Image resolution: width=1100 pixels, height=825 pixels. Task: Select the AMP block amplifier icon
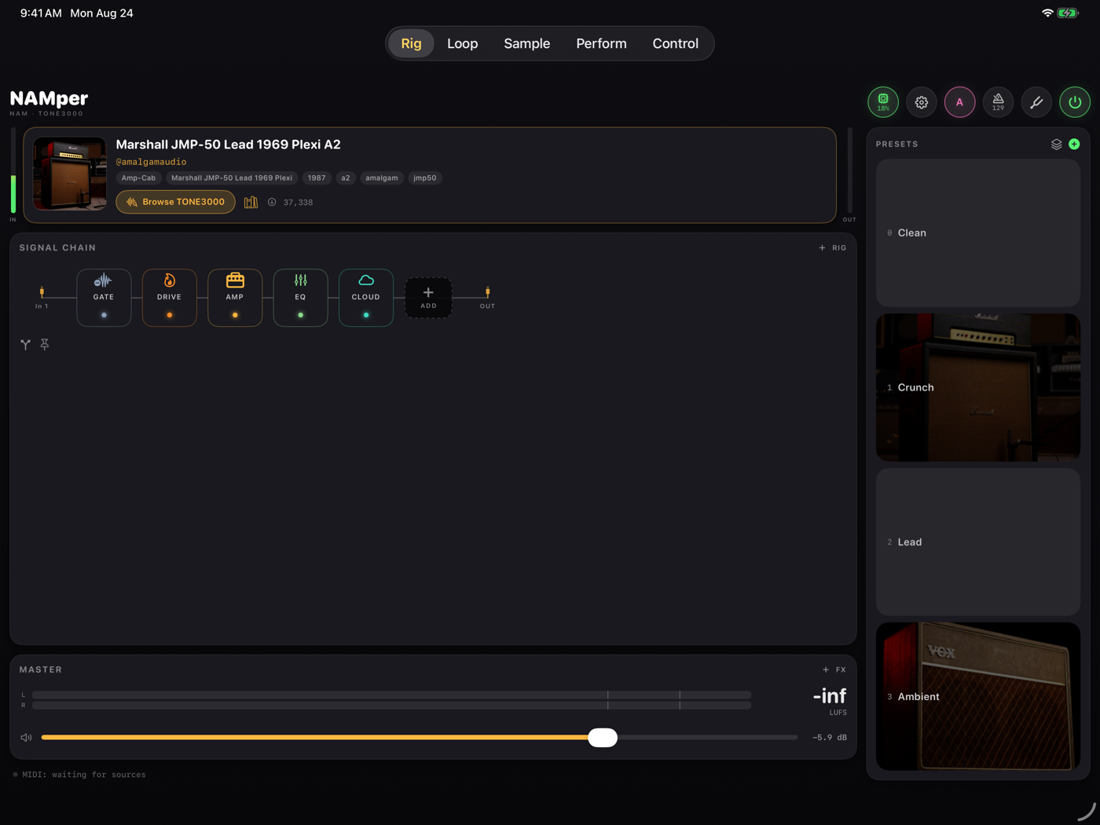point(235,280)
